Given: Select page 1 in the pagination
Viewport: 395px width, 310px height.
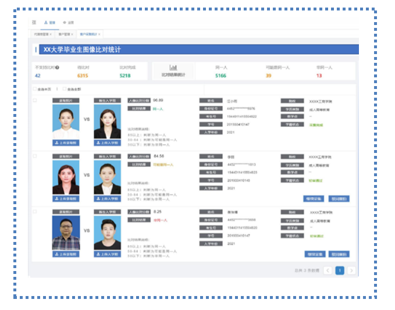Looking at the screenshot, I should (339, 270).
